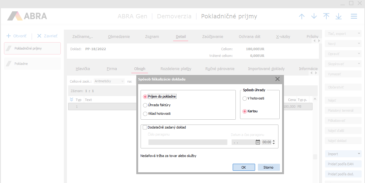Click the plus icon beside Otvoriť
This screenshot has height=183, width=365.
pos(9,36)
